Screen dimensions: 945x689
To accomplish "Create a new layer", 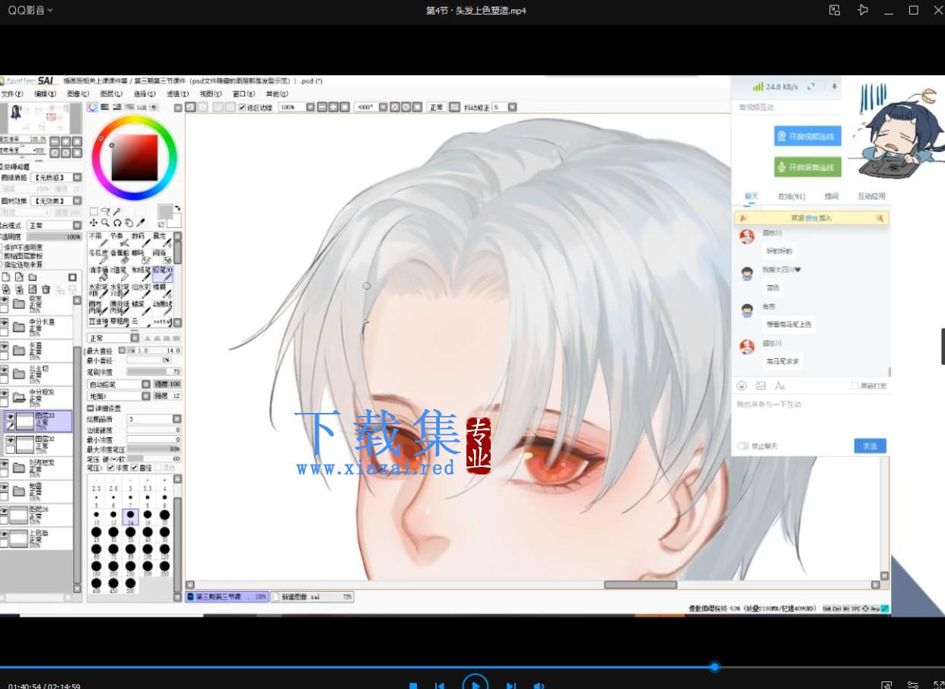I will (5, 278).
